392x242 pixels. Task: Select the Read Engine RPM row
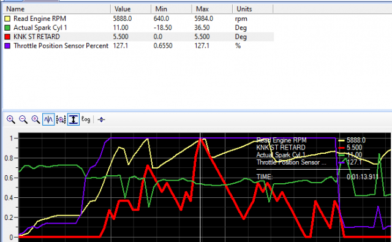coord(138,19)
